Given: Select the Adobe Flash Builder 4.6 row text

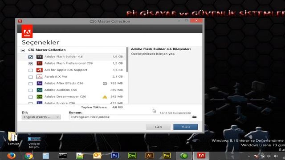Looking at the screenshot, I should [x=64, y=56].
